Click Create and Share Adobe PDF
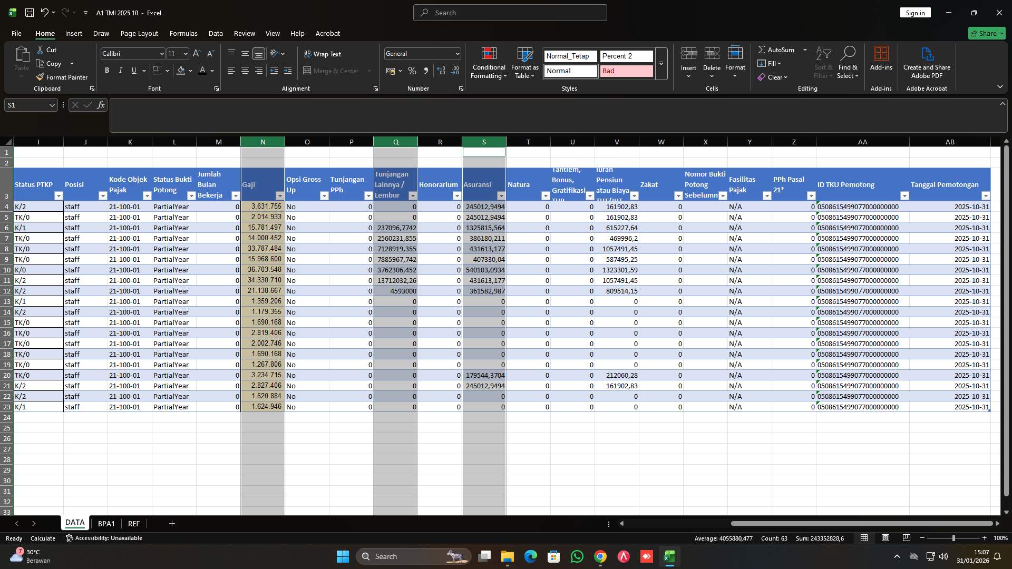 pyautogui.click(x=927, y=62)
